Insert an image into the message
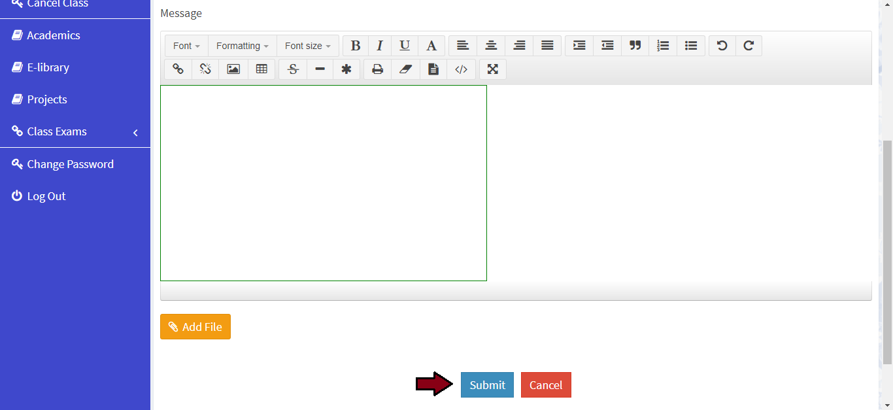 [233, 69]
